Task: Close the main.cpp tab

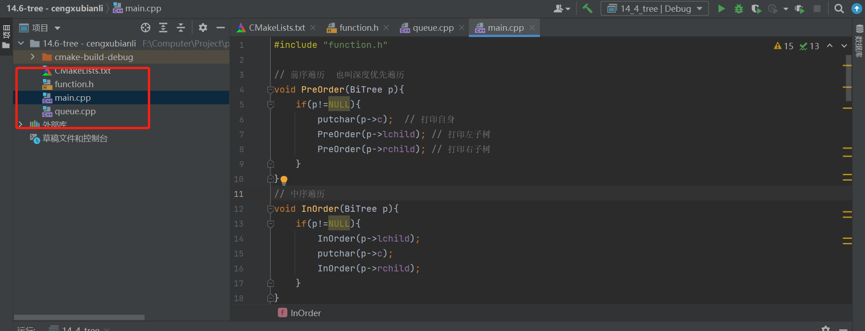Action: [x=532, y=28]
